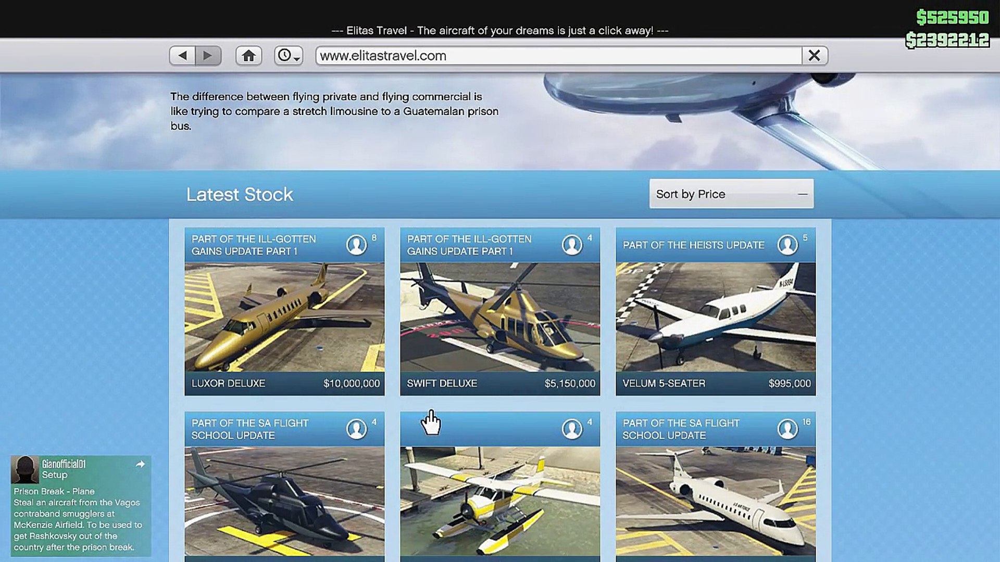The image size is (1000, 562).
Task: Click the elitastravel.com address bar
Action: pyautogui.click(x=557, y=56)
